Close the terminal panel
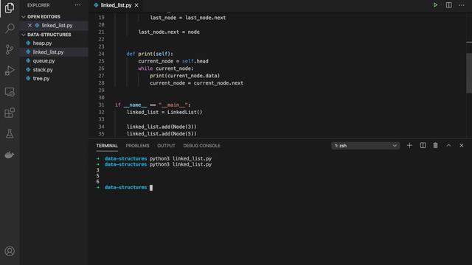This screenshot has height=265, width=472. point(462,146)
